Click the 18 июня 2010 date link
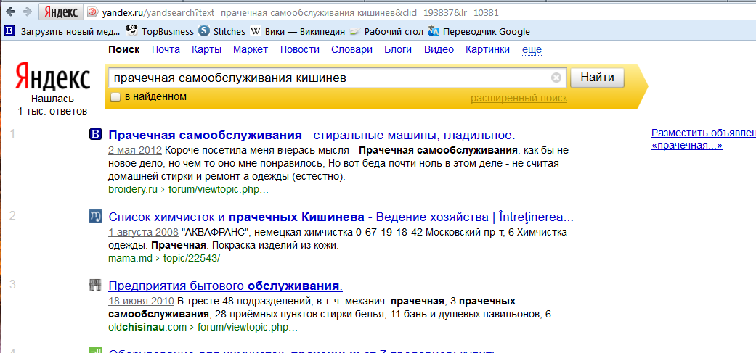This screenshot has height=353, width=756. (141, 302)
